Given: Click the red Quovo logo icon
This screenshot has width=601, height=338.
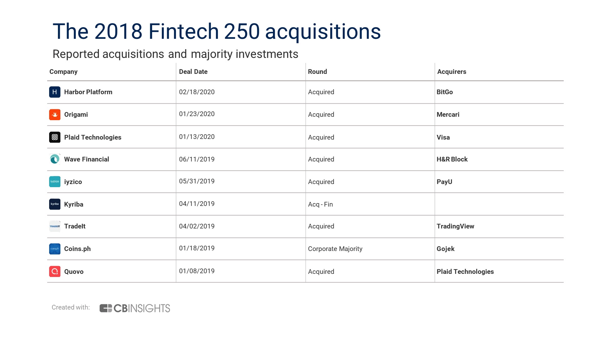Looking at the screenshot, I should (x=55, y=271).
